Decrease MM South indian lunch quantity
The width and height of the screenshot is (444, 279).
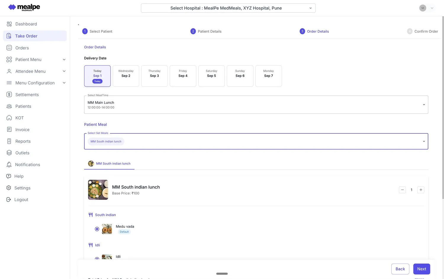[402, 190]
